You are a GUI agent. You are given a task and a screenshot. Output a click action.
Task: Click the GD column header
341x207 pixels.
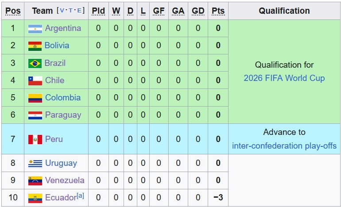tap(198, 11)
